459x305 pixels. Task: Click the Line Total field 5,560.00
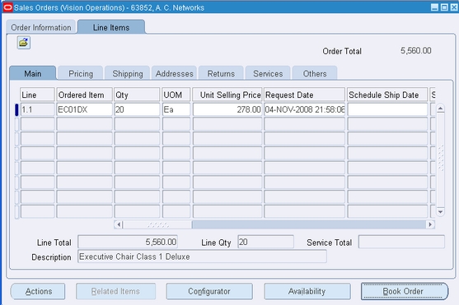click(128, 242)
